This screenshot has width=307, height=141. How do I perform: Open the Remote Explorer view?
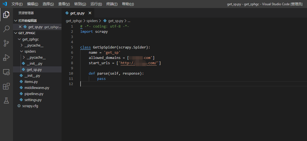point(6,72)
